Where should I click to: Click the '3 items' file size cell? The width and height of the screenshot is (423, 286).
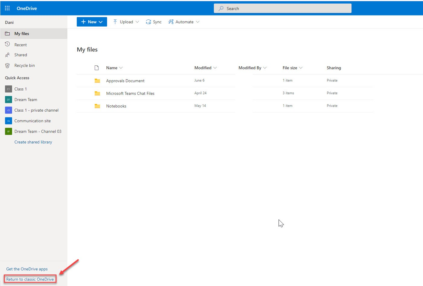(x=288, y=93)
